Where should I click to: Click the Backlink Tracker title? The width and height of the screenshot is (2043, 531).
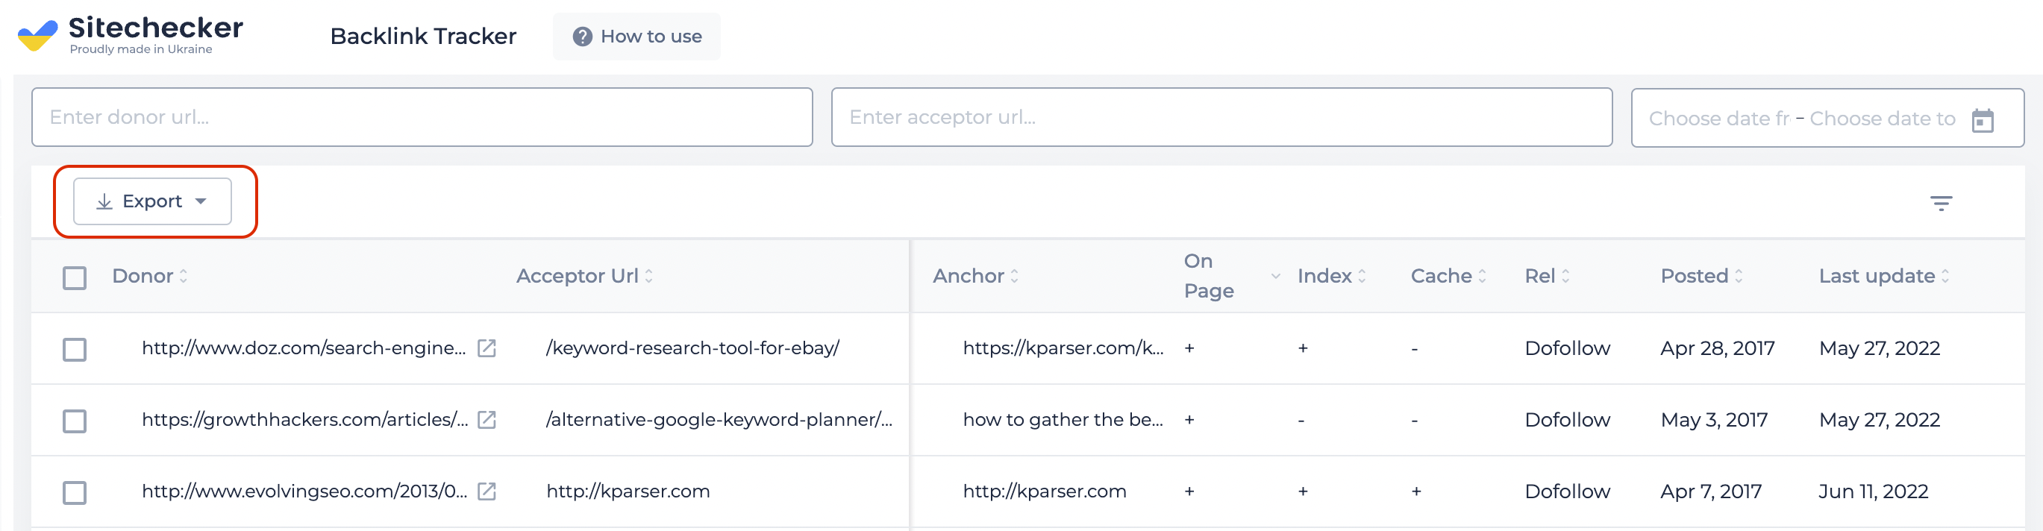coord(423,37)
